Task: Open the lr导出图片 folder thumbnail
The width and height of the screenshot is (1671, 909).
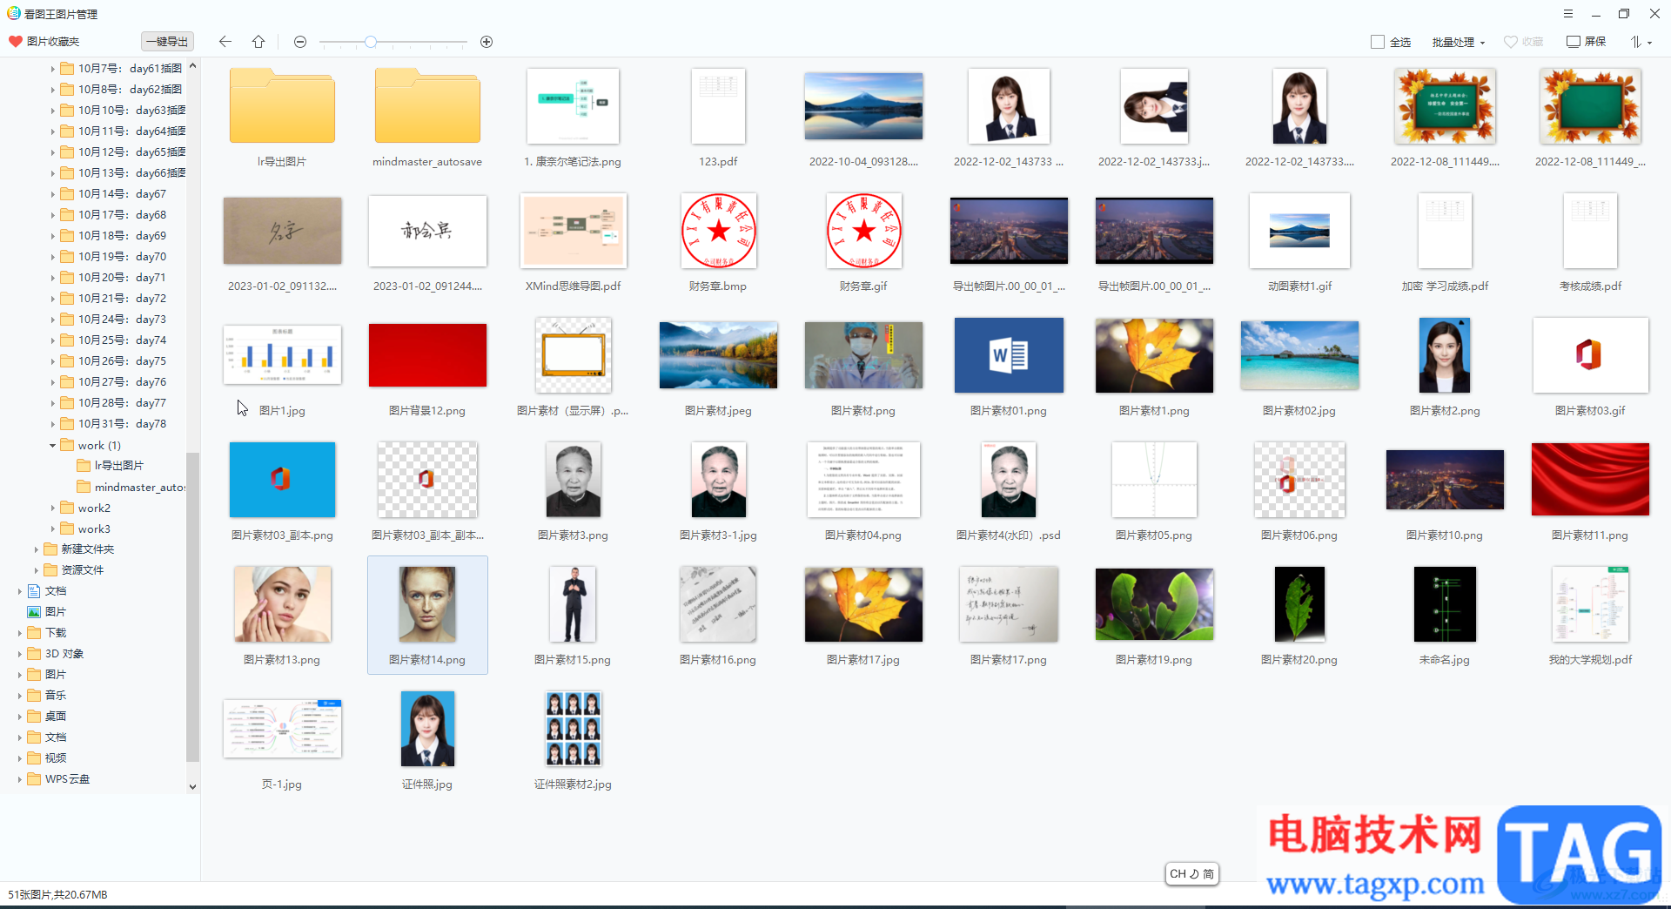Action: pyautogui.click(x=282, y=106)
